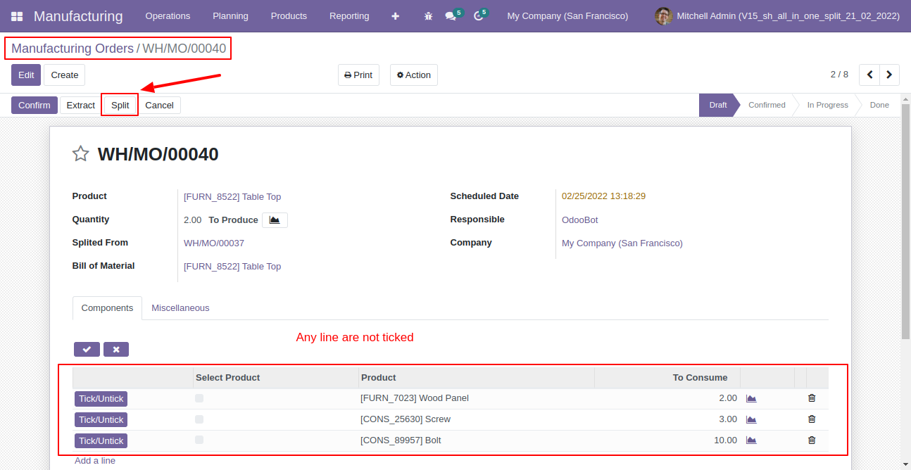Expand the Print dropdown
Viewport: 911px width, 470px height.
point(358,75)
